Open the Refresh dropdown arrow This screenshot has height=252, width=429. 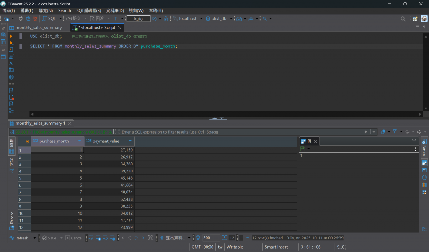point(34,238)
